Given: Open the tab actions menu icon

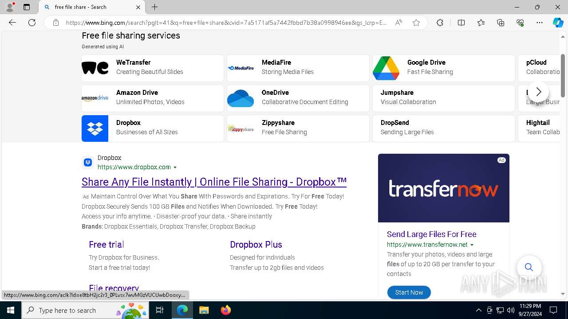Looking at the screenshot, I should pos(27,7).
